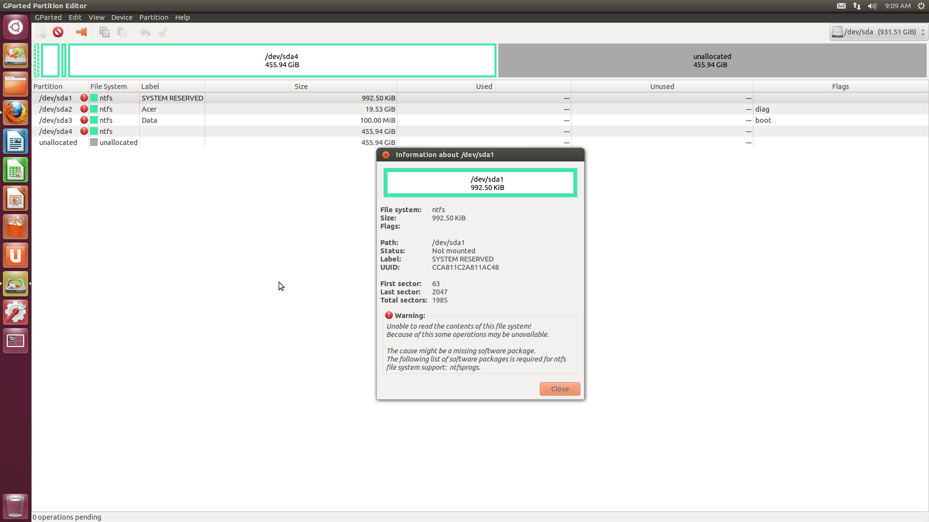Viewport: 929px width, 522px height.
Task: Click the SYSTEM RESERVED label cell
Action: [172, 98]
